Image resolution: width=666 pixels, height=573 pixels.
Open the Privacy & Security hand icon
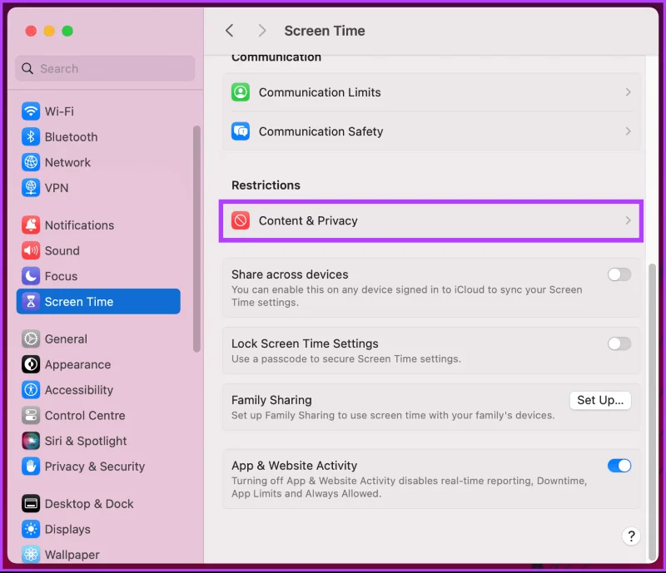point(31,466)
